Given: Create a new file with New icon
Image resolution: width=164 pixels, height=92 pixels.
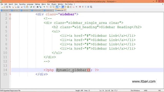Looking at the screenshot, I should click(2, 7).
